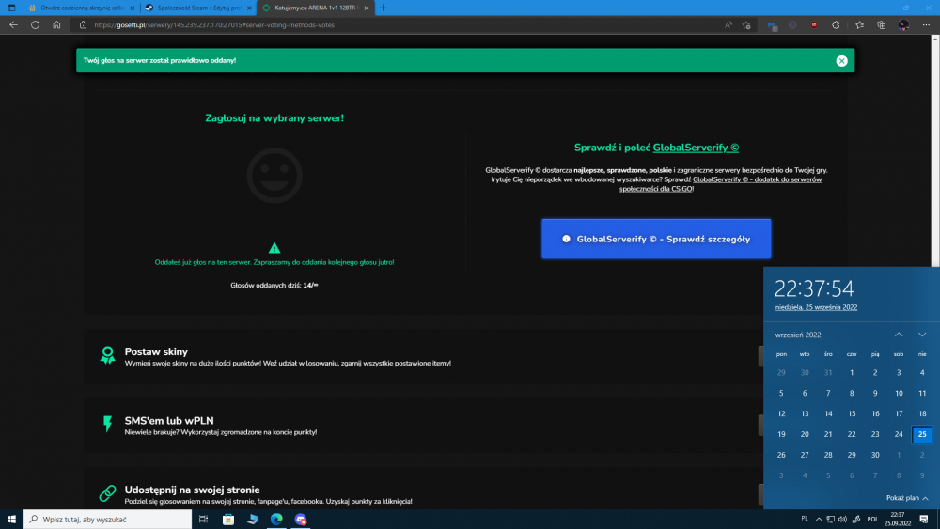
Task: Open the collections icon in toolbar
Action: point(882,25)
